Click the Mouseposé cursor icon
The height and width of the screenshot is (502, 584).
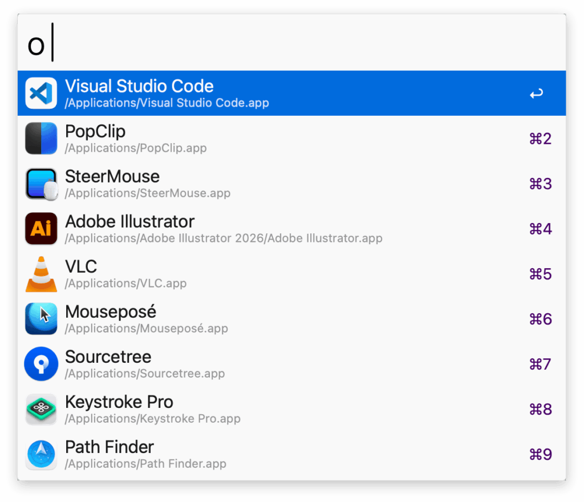pos(41,319)
